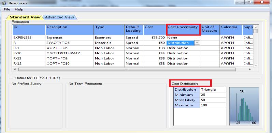
Task: Select the R-1 row ID cell
Action: (29, 48)
